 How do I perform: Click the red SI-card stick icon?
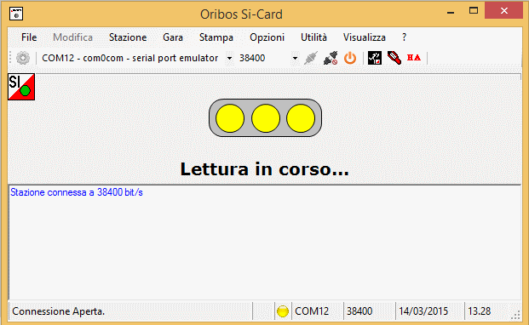(x=394, y=58)
